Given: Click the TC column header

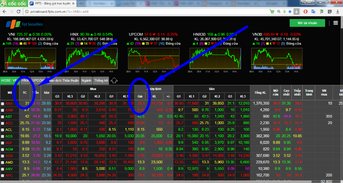Looking at the screenshot, I should [x=25, y=93].
